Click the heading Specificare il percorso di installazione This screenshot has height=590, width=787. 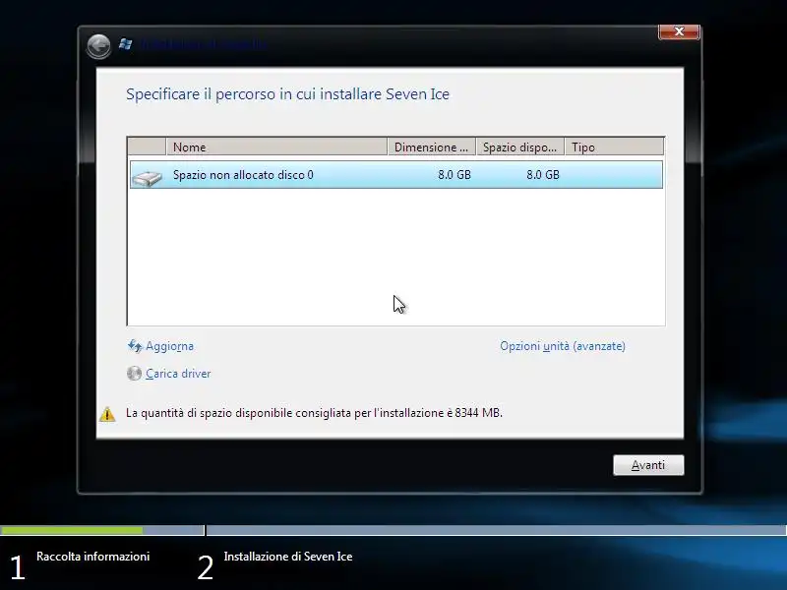(287, 93)
